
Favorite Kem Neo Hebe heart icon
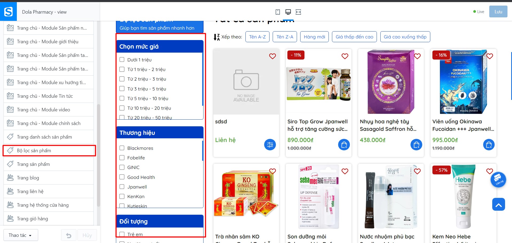[x=490, y=171]
